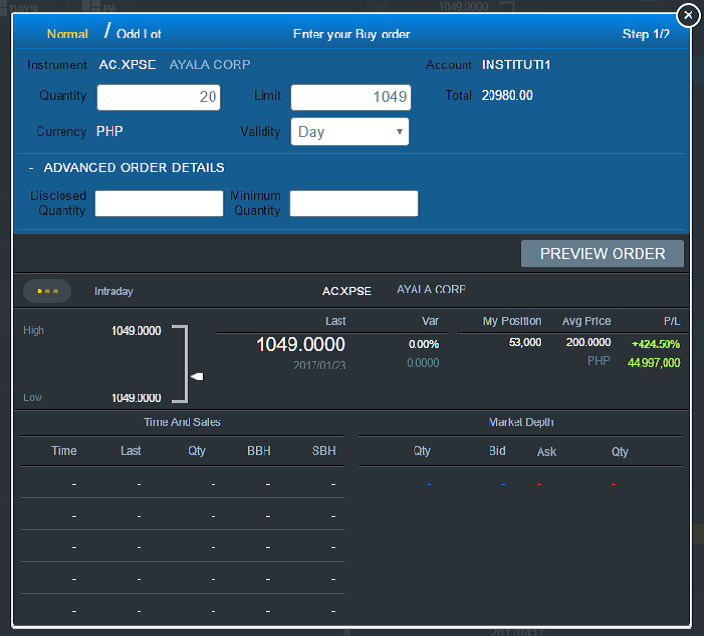Click AC.XPSE symbol in quote panel

pyautogui.click(x=346, y=291)
